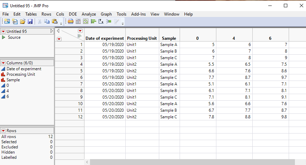Click the Paste clipboard icon
The width and height of the screenshot is (306, 165).
click(x=54, y=21)
